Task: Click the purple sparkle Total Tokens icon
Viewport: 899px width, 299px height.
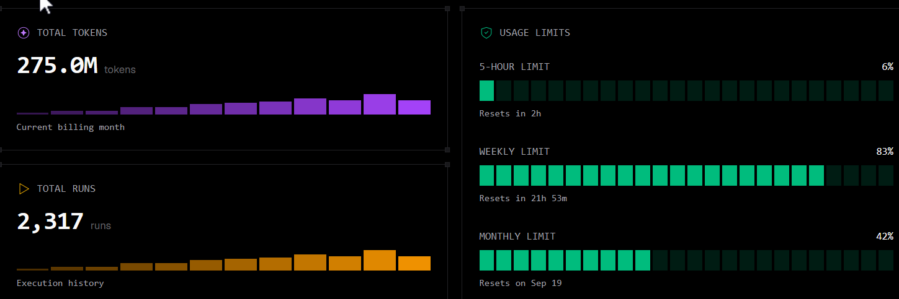Action: click(x=24, y=33)
